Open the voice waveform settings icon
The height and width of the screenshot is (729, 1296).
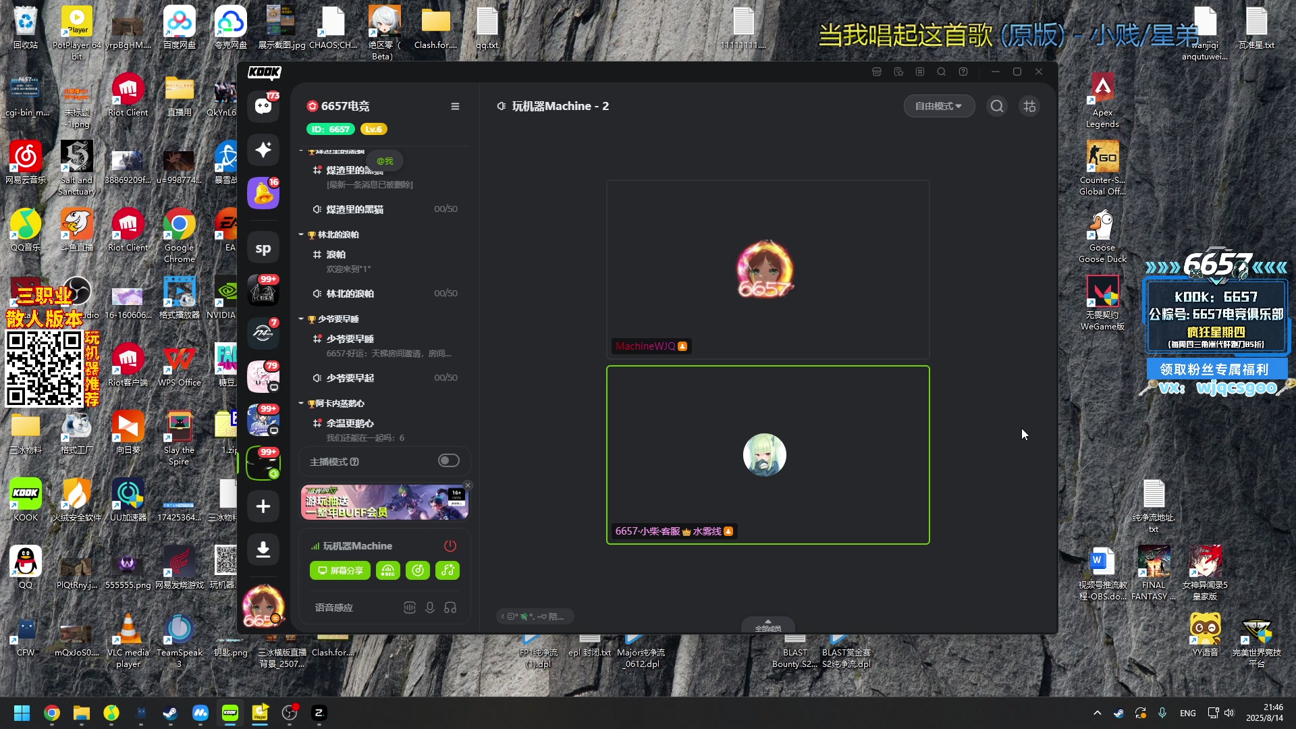click(x=409, y=607)
